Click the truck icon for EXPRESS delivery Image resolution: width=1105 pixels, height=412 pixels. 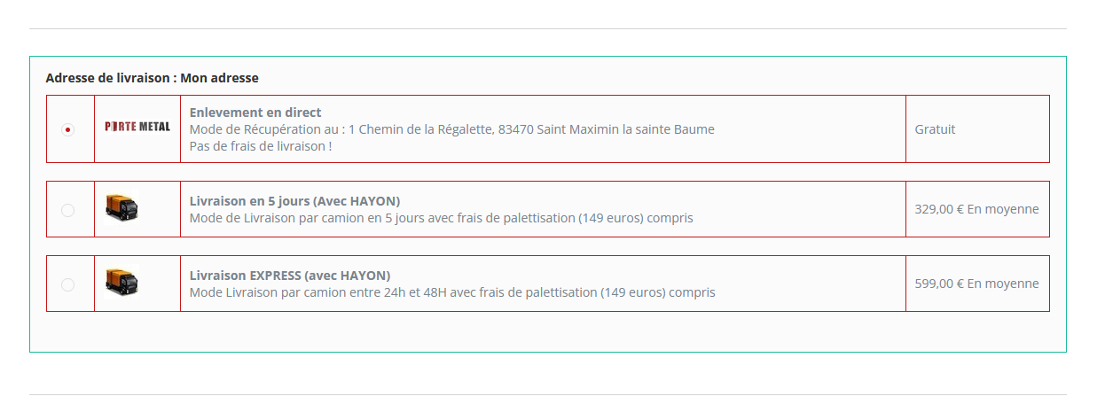121,284
